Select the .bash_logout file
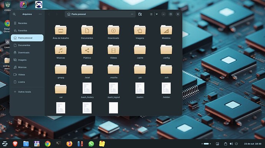 coord(113,90)
